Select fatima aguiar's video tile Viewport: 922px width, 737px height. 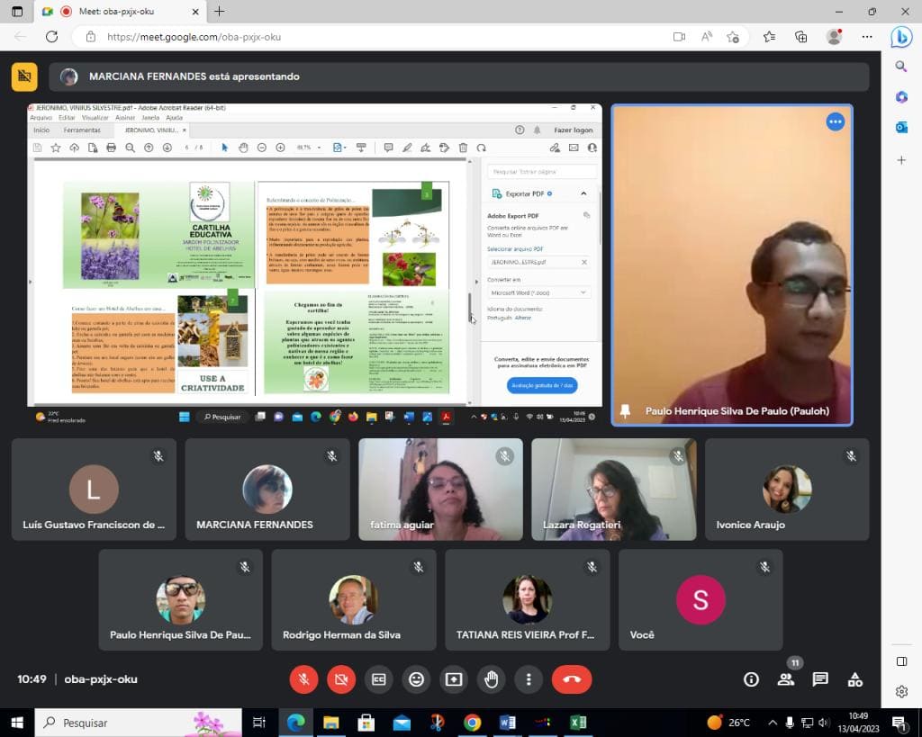(440, 489)
